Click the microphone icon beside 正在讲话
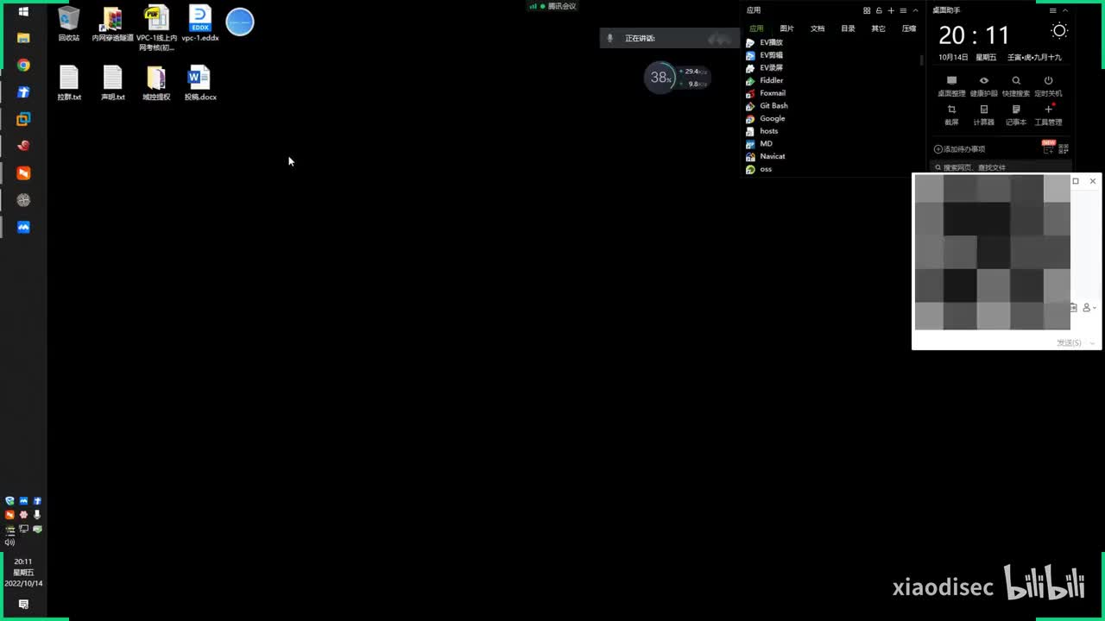 [x=610, y=38]
